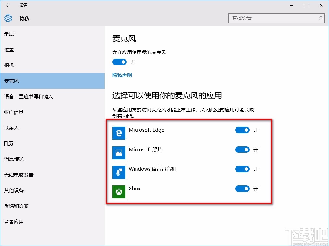
Task: Click the back arrow at top left
Action: (8, 5)
